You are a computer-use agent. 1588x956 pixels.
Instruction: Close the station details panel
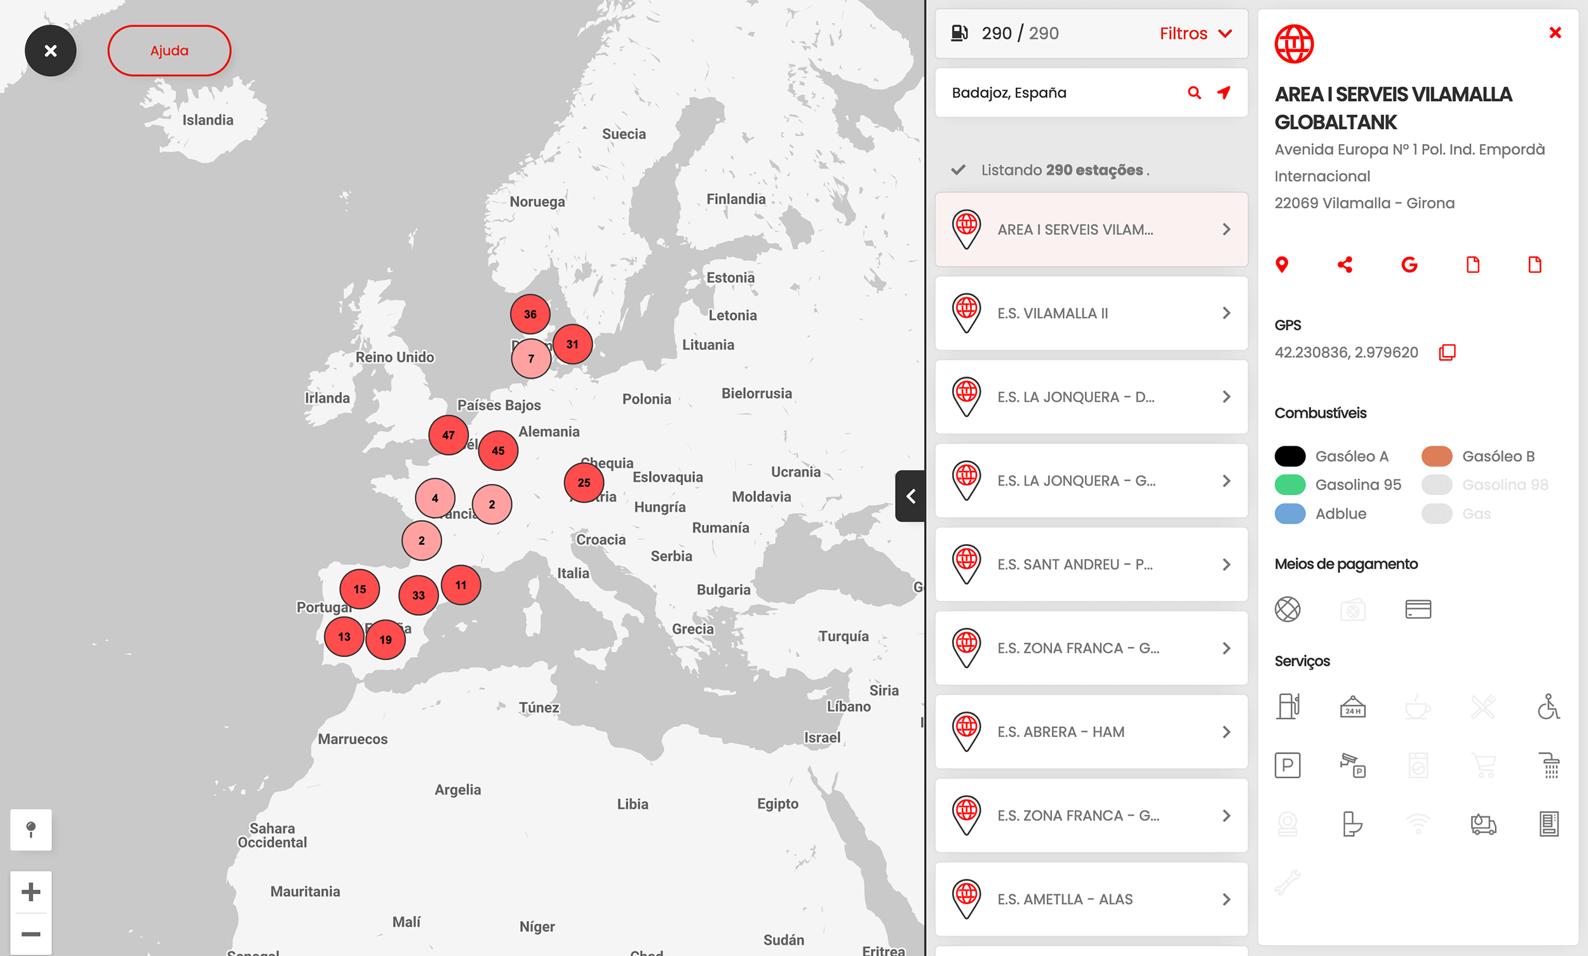[x=1554, y=33]
